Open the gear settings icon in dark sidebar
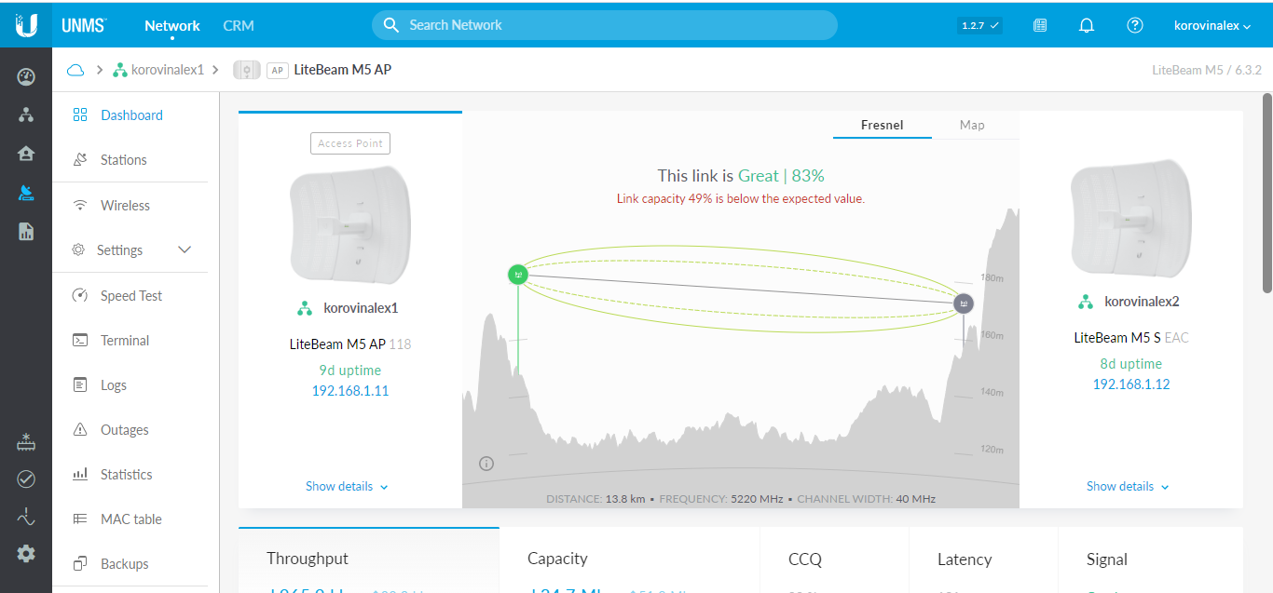Screen dimensions: 1273x593 click(26, 554)
